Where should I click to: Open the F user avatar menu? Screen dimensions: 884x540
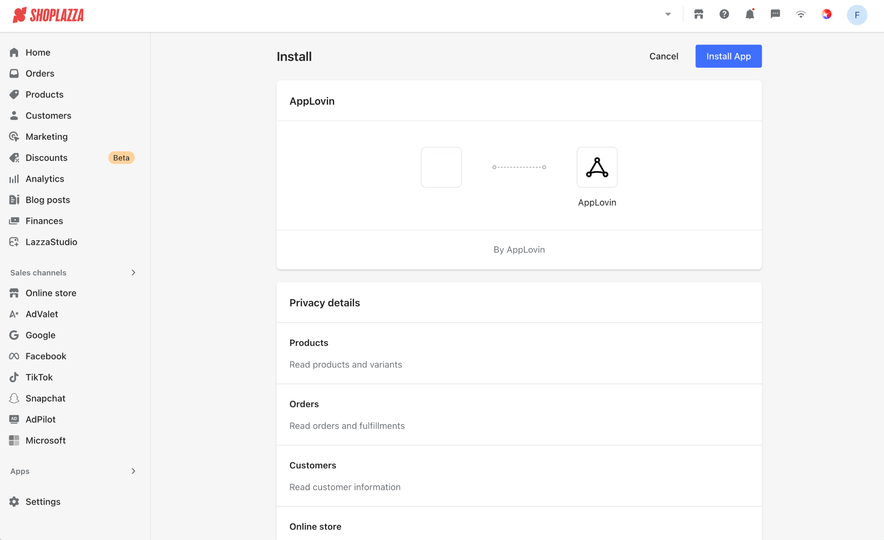pyautogui.click(x=857, y=15)
